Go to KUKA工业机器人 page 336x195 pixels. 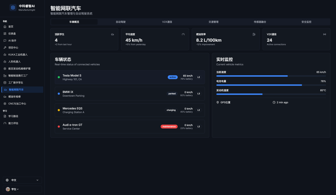[x=18, y=54]
